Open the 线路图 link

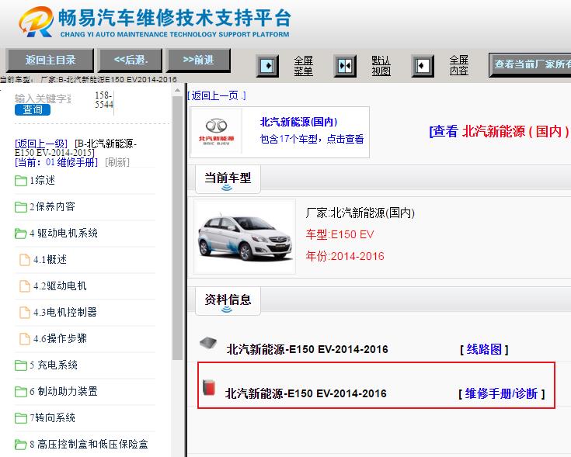click(x=484, y=349)
